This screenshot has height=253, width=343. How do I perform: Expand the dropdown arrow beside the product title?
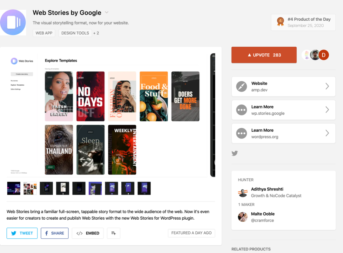(106, 12)
